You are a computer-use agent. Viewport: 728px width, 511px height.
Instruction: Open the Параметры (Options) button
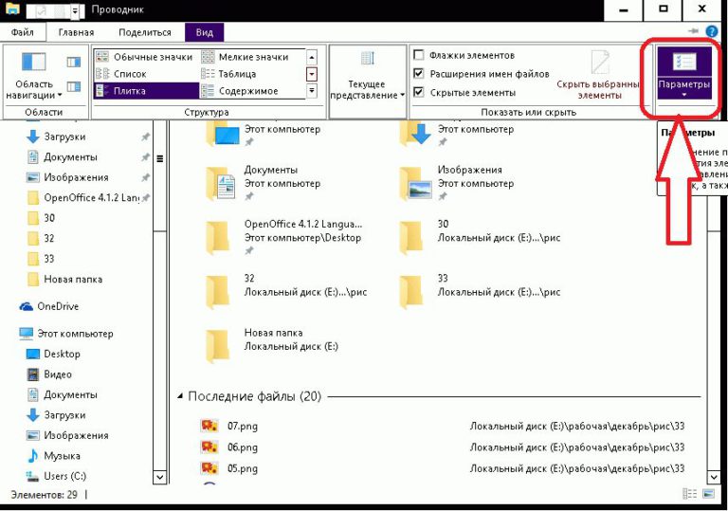(x=684, y=72)
